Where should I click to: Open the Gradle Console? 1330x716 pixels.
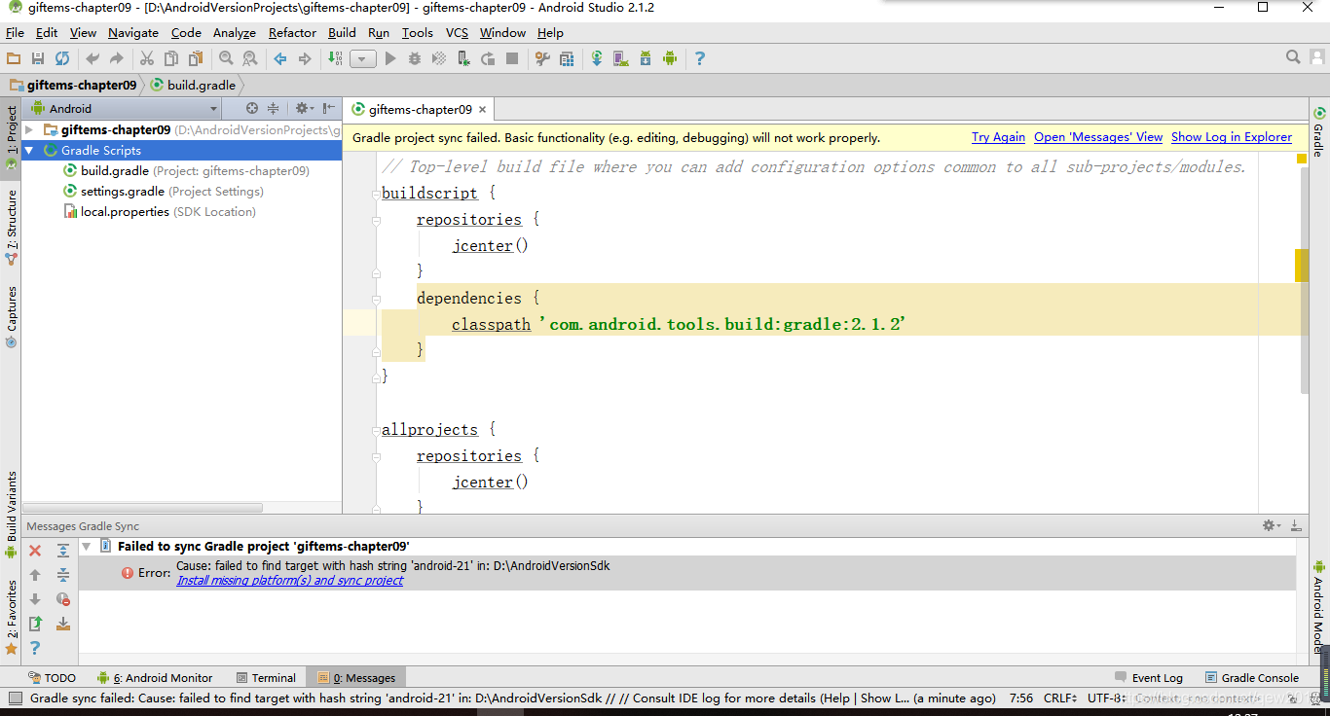tap(1252, 678)
